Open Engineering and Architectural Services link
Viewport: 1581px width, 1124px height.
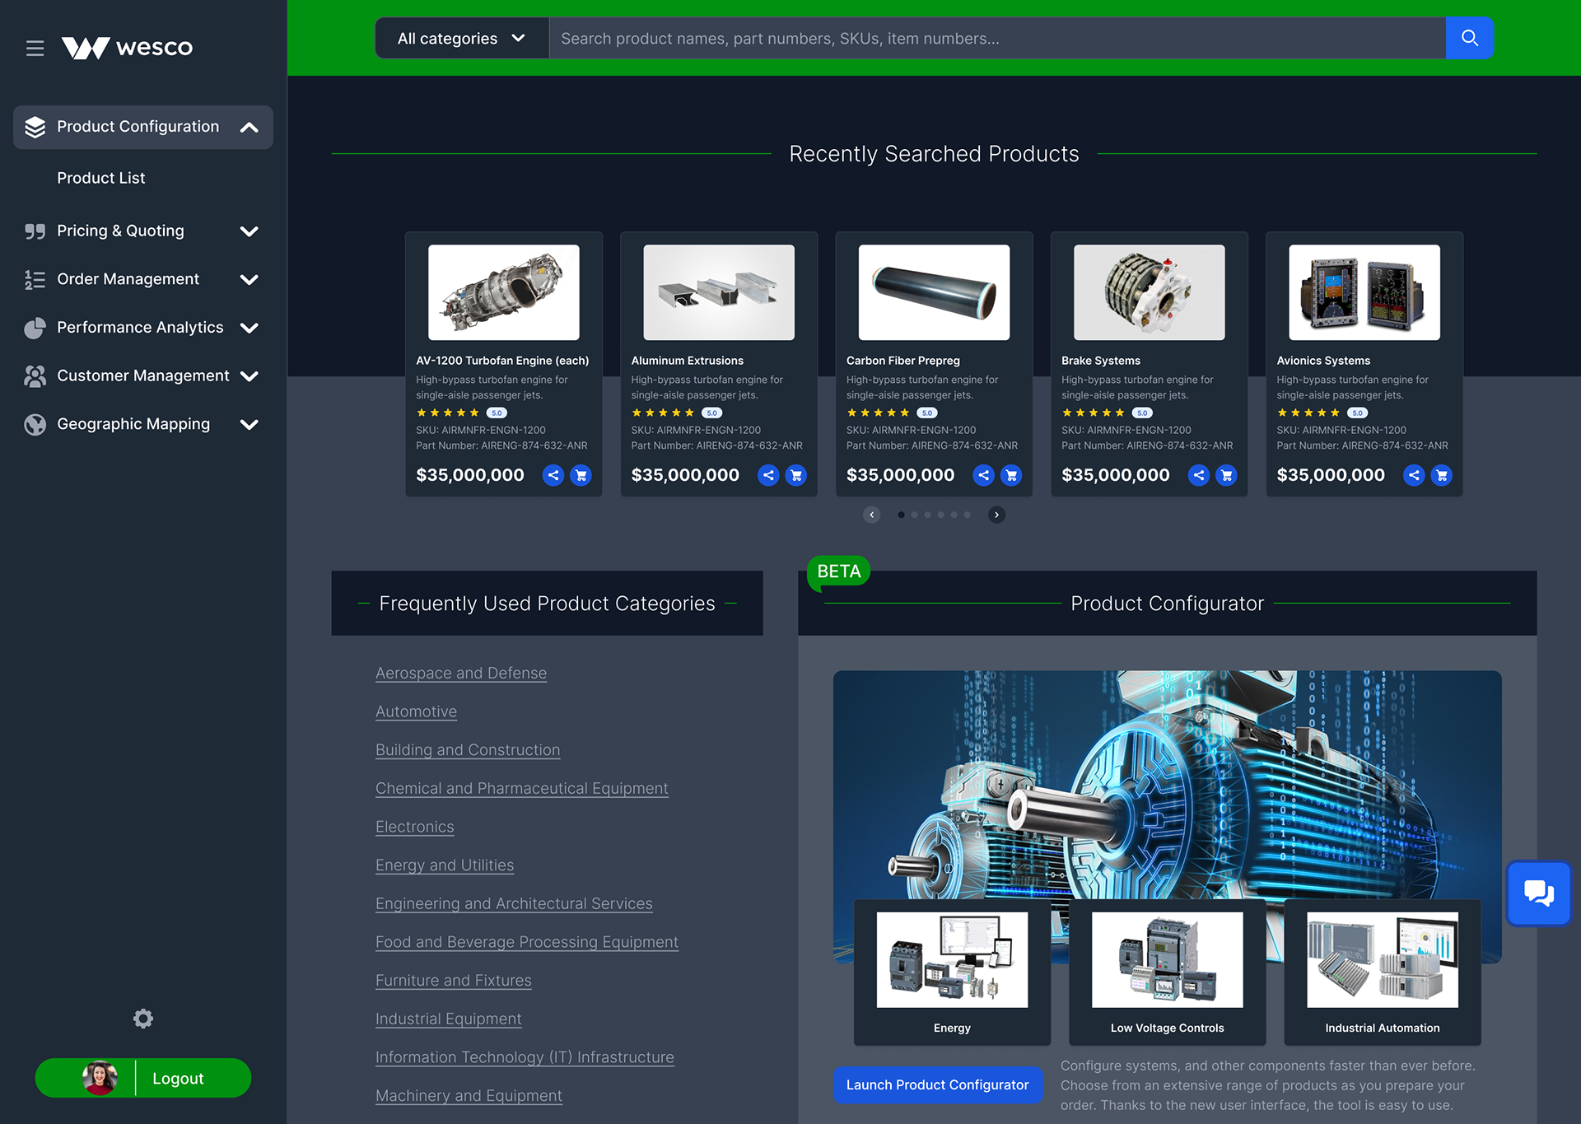[514, 903]
